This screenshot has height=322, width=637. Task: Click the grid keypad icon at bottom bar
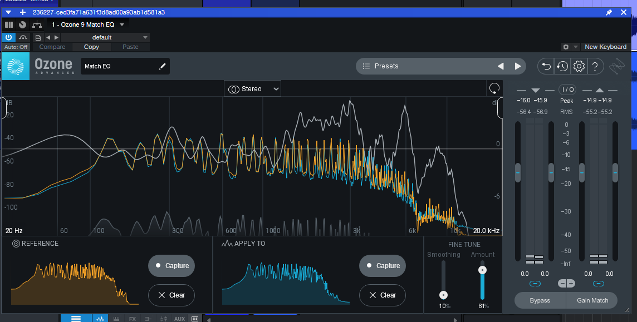tap(194, 319)
